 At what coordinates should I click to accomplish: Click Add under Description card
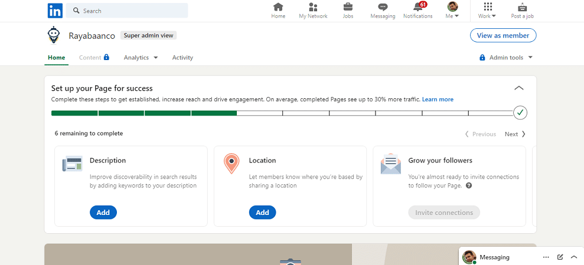[103, 213]
